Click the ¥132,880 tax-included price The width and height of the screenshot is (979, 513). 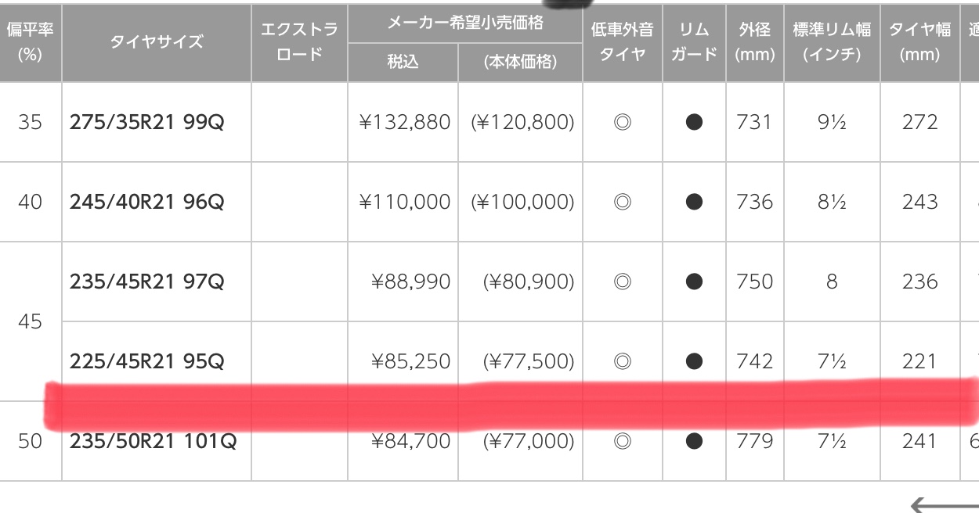click(x=404, y=122)
